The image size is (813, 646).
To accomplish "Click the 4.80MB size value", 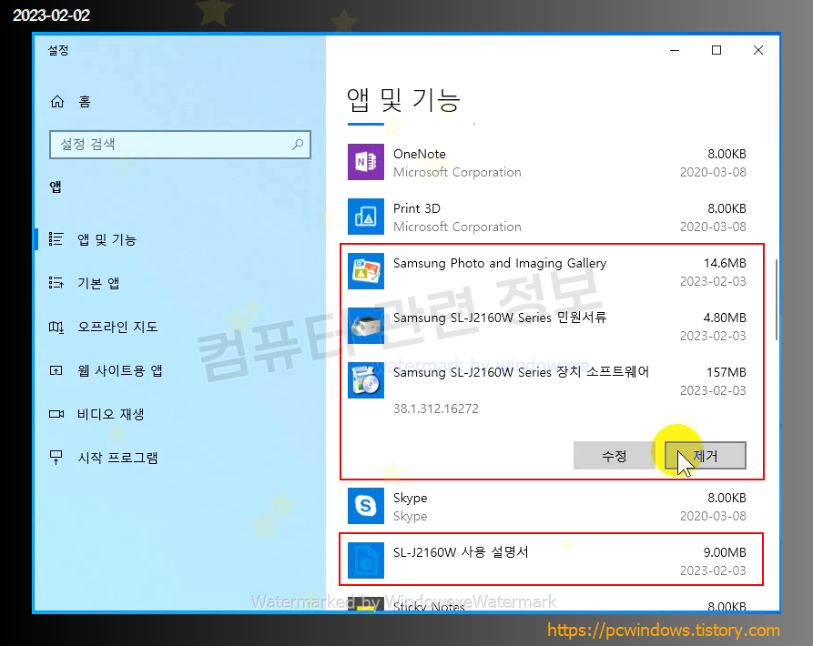I will 725,318.
